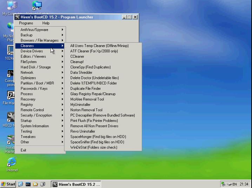Image resolution: width=252 pixels, height=188 pixels.
Task: Open Hard Disk / Storage submenu
Action: coord(40,67)
